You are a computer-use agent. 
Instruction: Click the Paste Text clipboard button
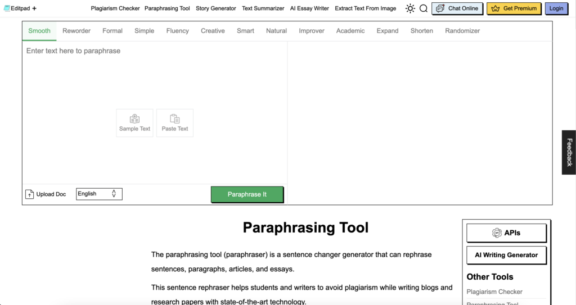[175, 123]
